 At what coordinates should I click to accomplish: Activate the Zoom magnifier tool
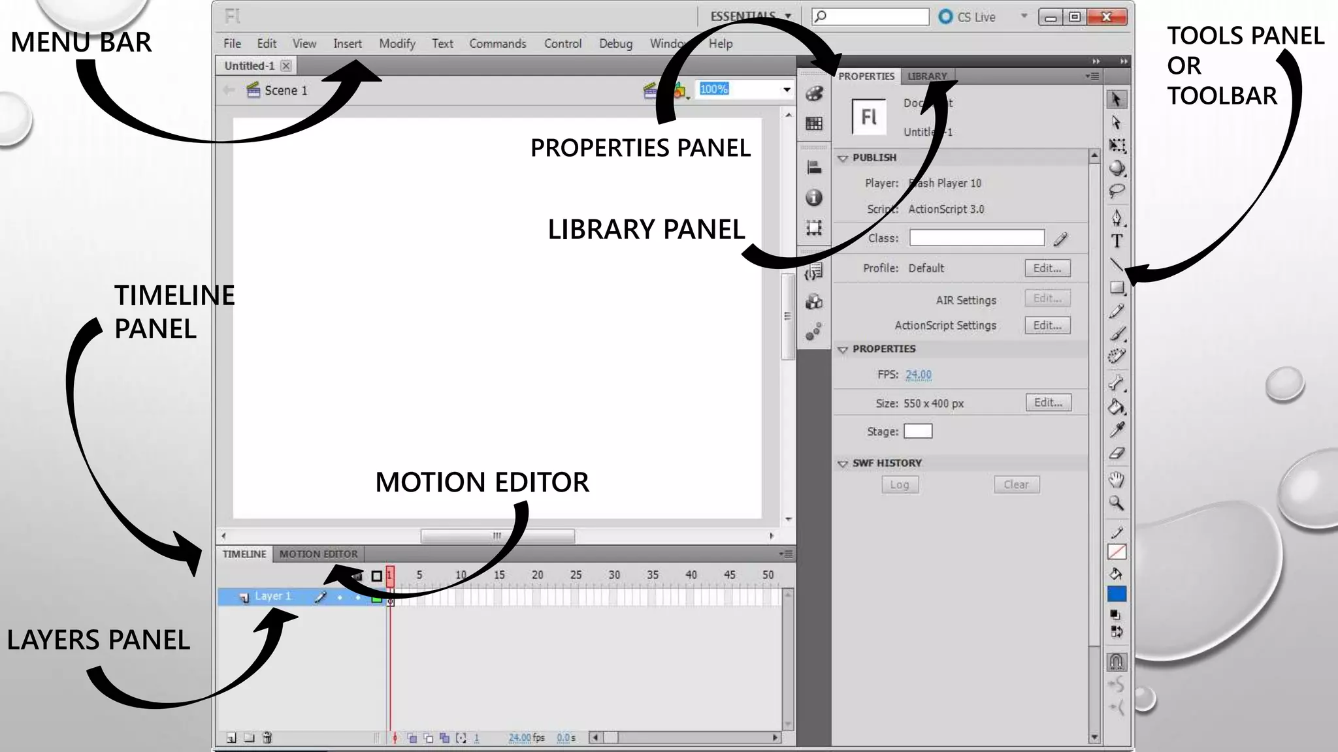click(1117, 503)
